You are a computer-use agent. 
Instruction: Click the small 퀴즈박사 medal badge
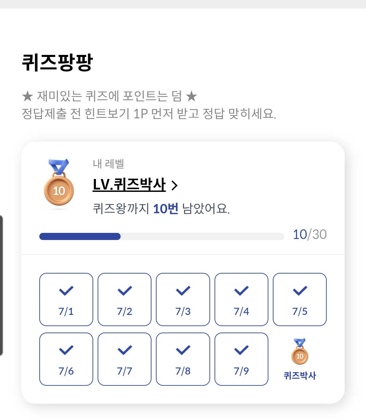(x=300, y=352)
